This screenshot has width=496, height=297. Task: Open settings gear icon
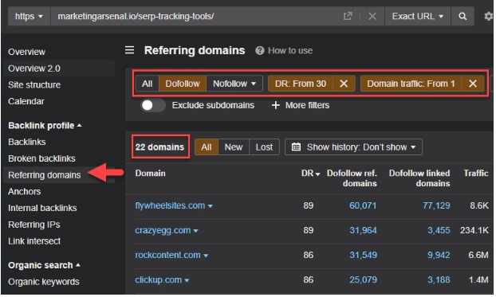coord(489,16)
